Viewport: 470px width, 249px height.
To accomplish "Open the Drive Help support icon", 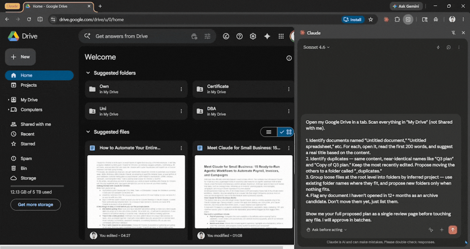I will [x=239, y=36].
